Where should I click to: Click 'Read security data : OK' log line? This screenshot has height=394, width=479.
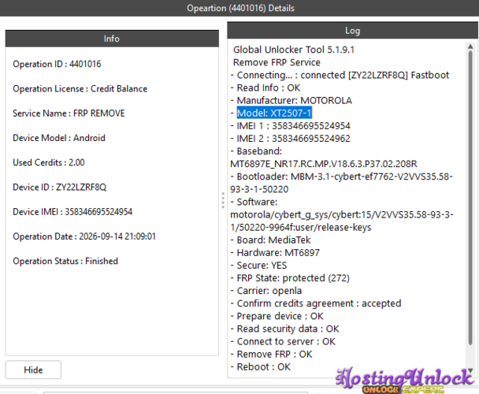click(x=284, y=329)
